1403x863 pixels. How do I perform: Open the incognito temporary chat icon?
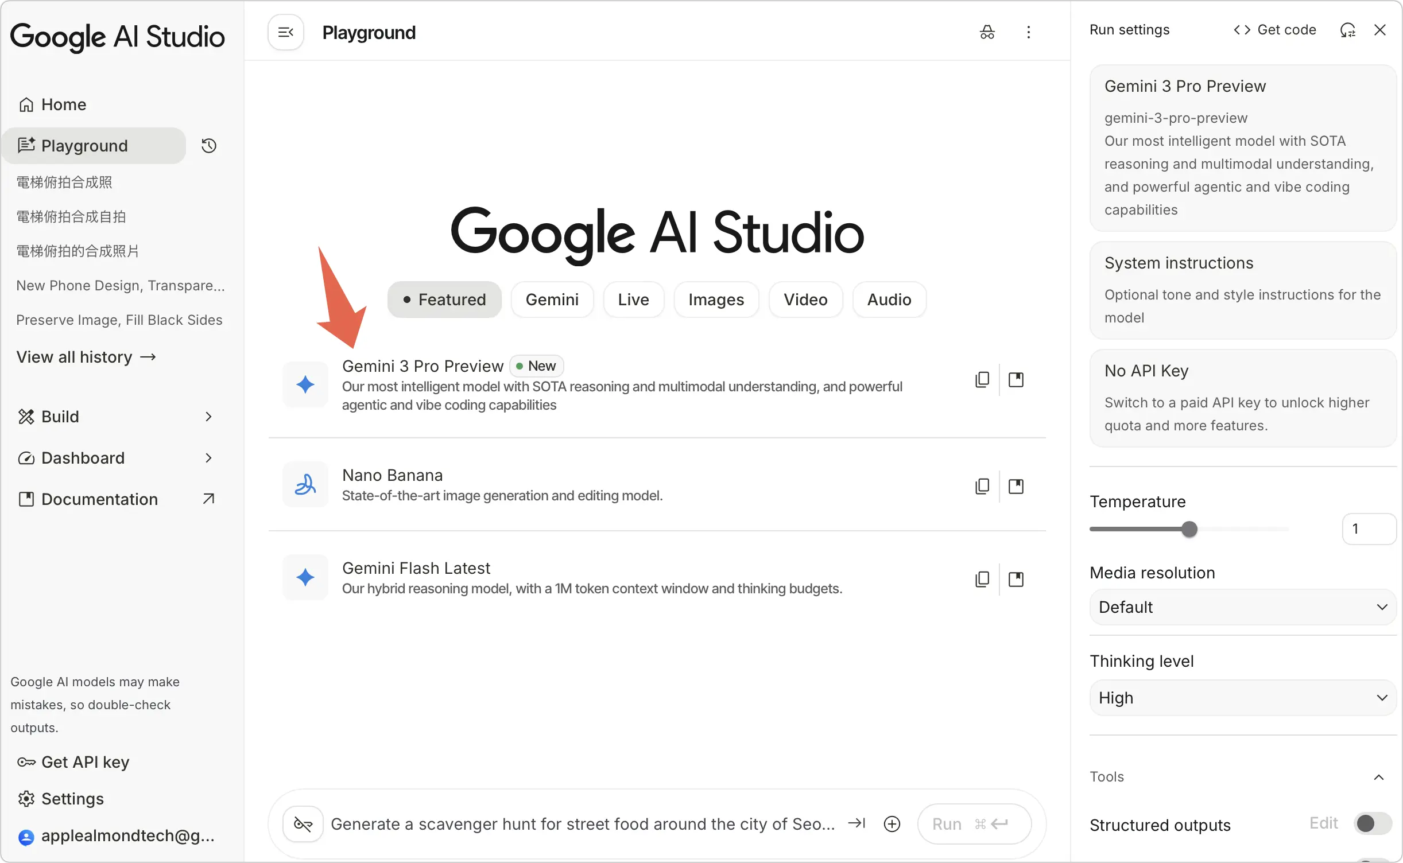pos(987,32)
